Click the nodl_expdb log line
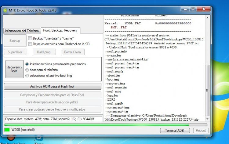This screenshot has width=229, height=144. [x=114, y=104]
